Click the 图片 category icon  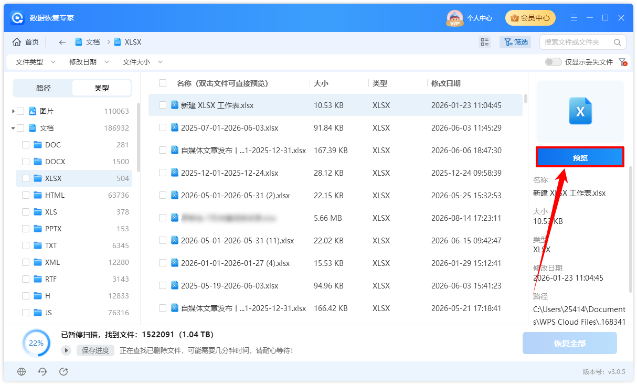pos(33,111)
